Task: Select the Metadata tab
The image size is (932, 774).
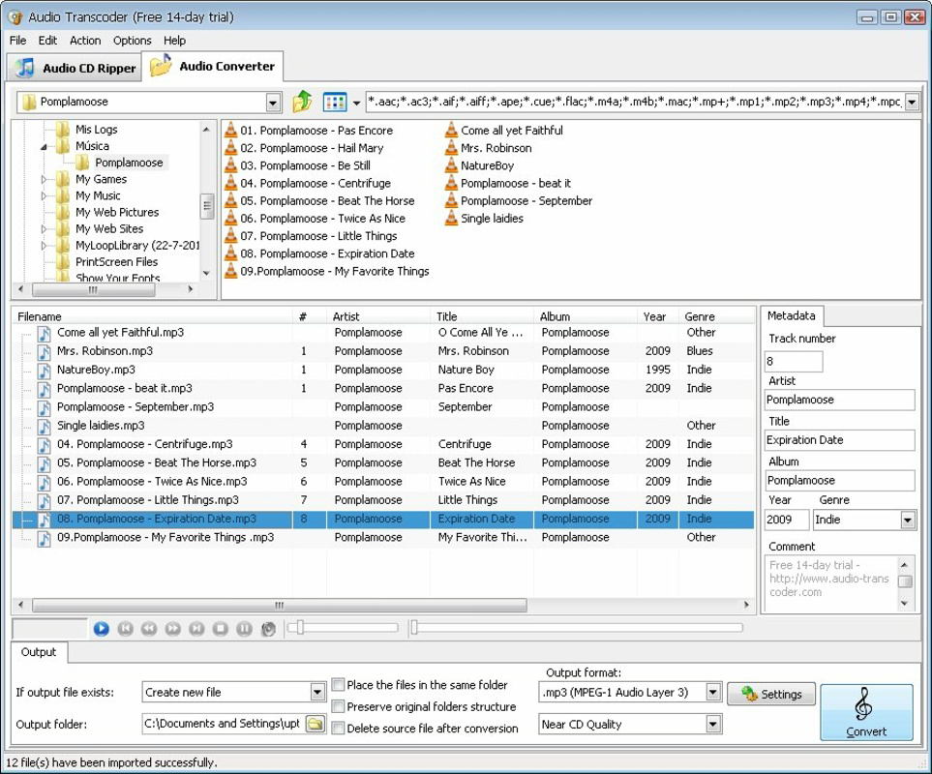Action: tap(791, 315)
